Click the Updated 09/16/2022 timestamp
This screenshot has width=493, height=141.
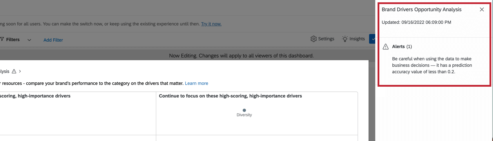point(416,22)
